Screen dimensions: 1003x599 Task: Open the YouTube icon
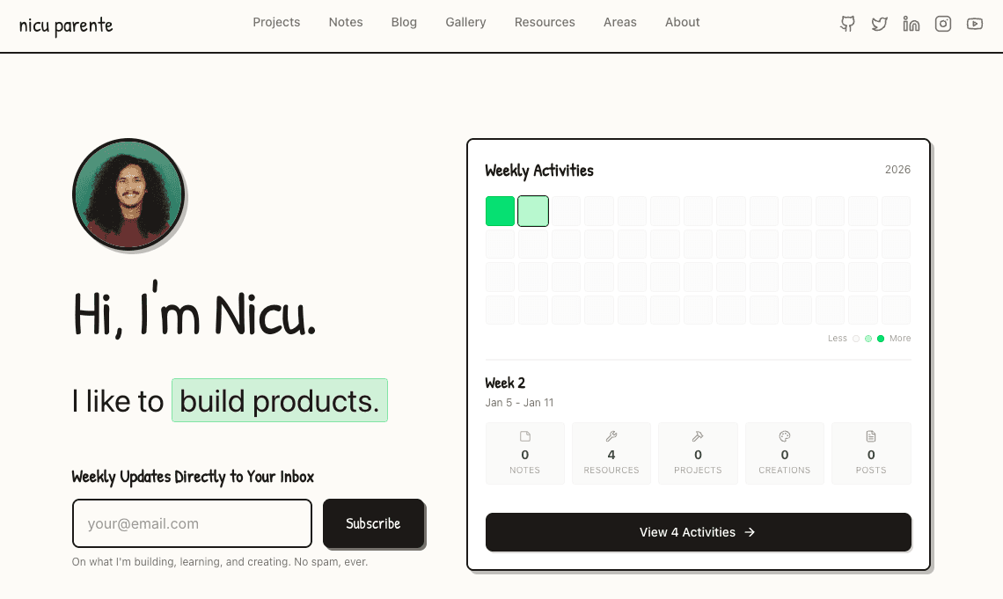[x=974, y=24]
